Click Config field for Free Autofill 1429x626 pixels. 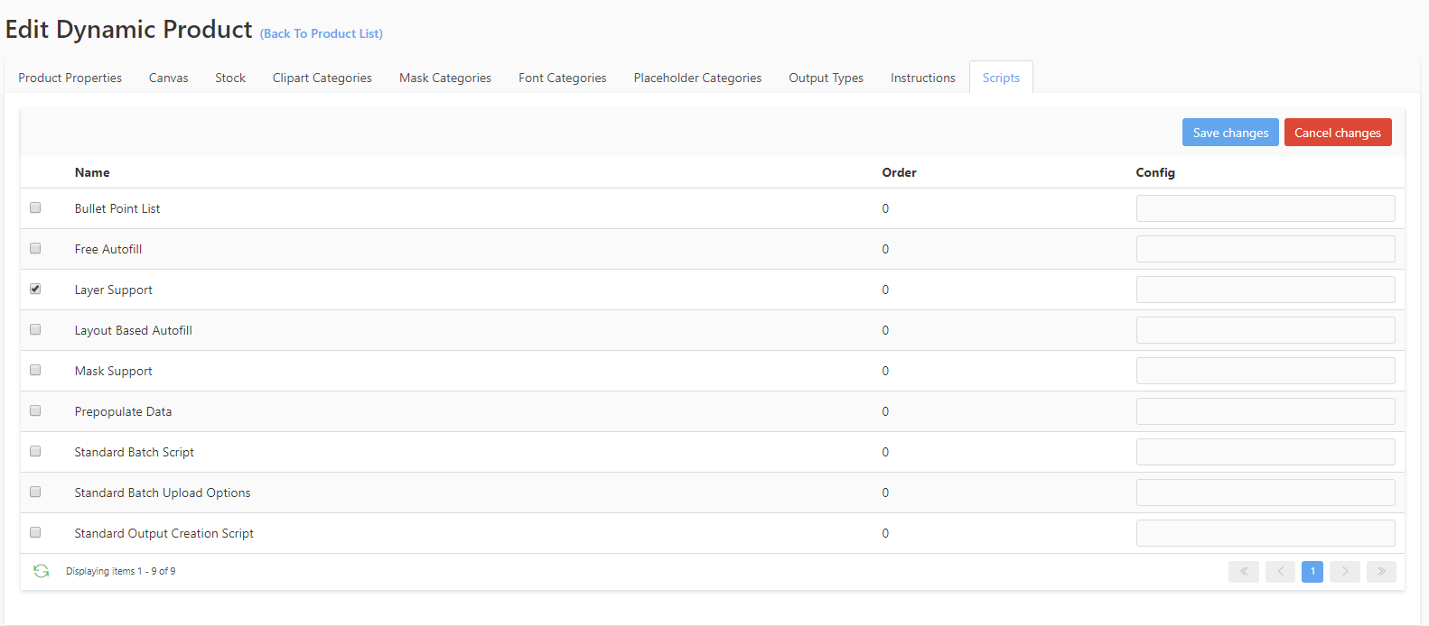tap(1265, 249)
